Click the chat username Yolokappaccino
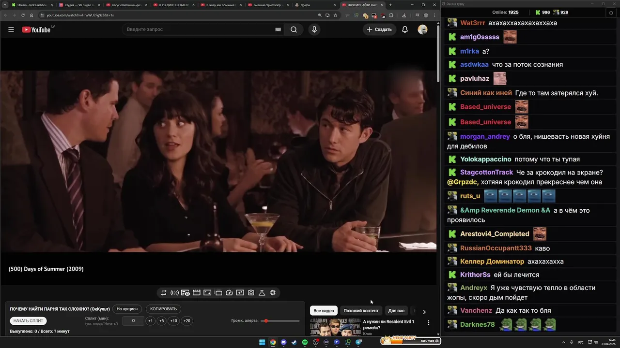The height and width of the screenshot is (348, 620). pos(485,159)
